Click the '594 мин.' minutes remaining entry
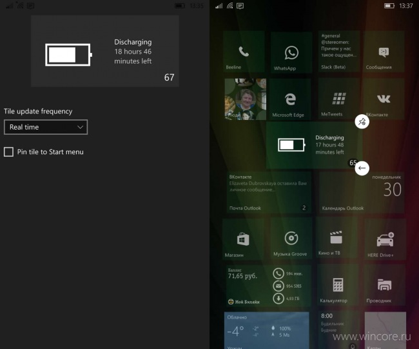The width and height of the screenshot is (419, 349). (287, 274)
